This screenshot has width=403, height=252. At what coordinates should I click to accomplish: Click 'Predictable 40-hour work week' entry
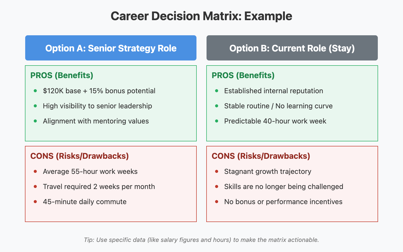pos(275,121)
